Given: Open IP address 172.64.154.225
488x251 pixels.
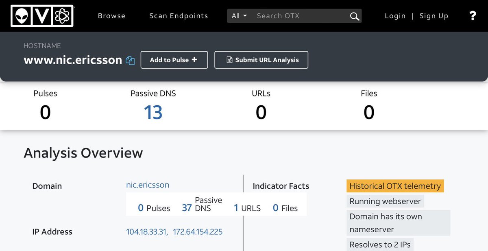Looking at the screenshot, I should 198,232.
